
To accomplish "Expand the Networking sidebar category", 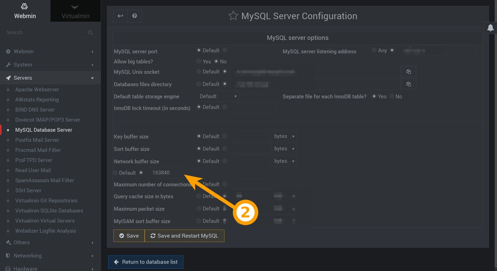I will point(50,256).
